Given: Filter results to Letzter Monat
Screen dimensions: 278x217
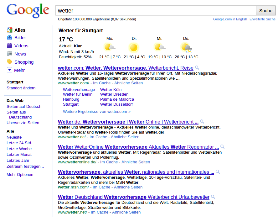Looking at the screenshot, I should [x=19, y=154].
